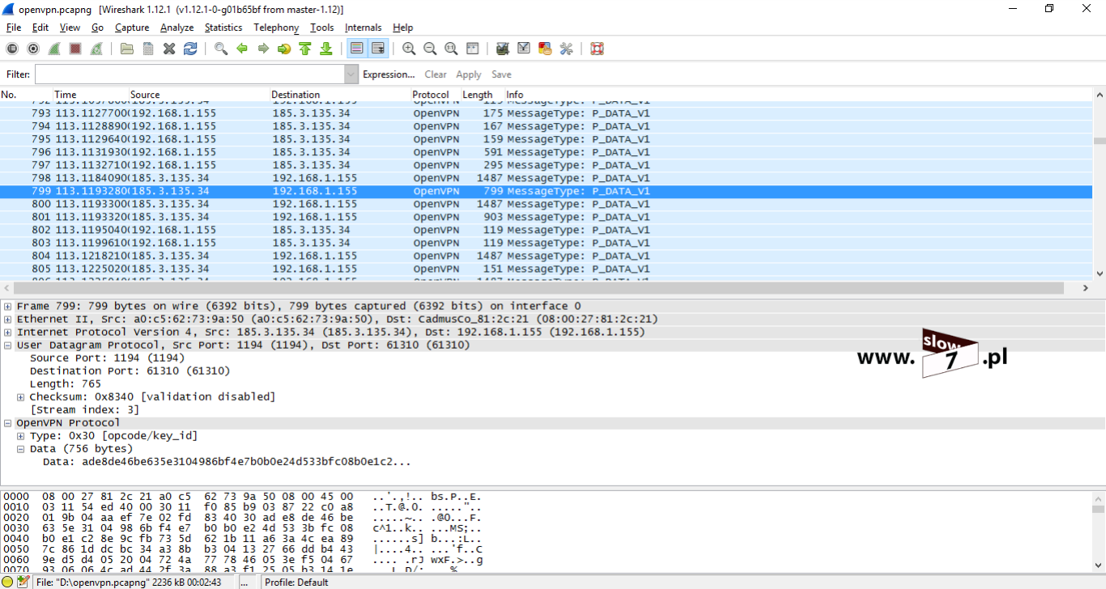Click packet list vertical scrollbar thumb
Viewport: 1106px width, 589px height.
tap(1099, 141)
